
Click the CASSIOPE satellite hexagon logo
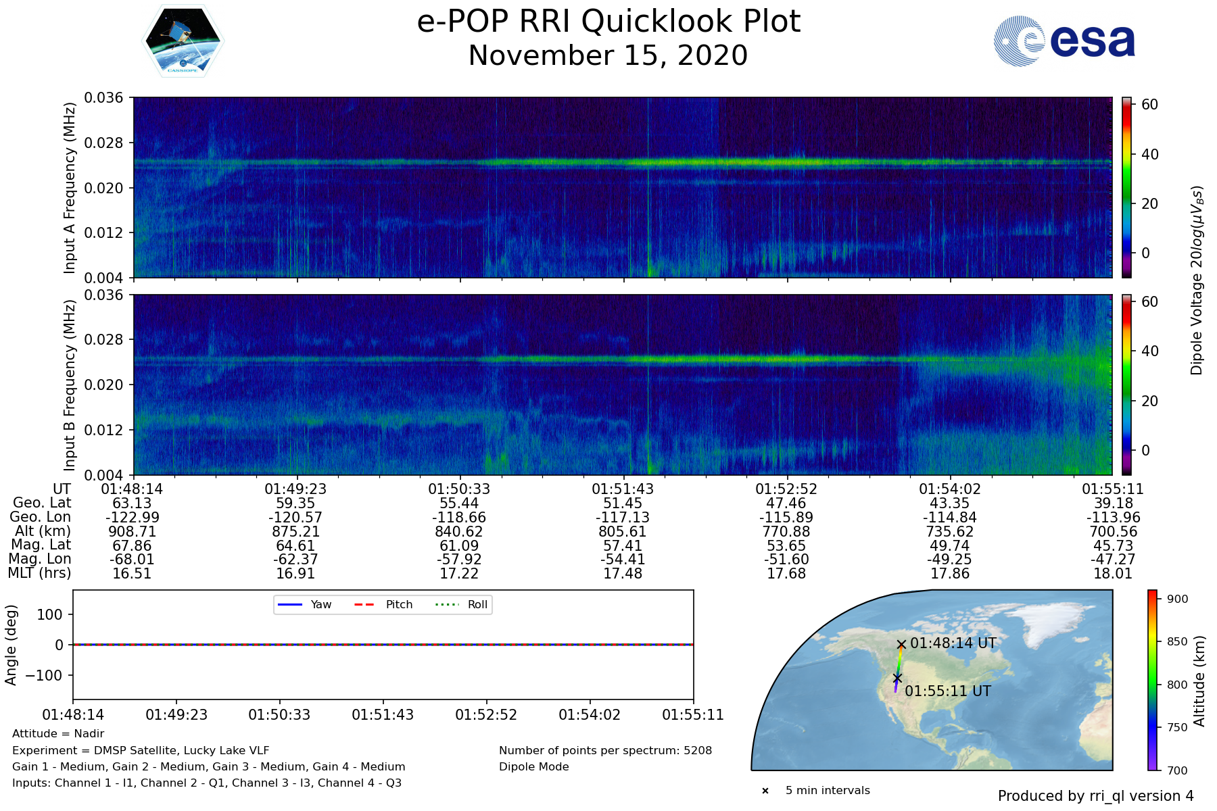click(183, 41)
